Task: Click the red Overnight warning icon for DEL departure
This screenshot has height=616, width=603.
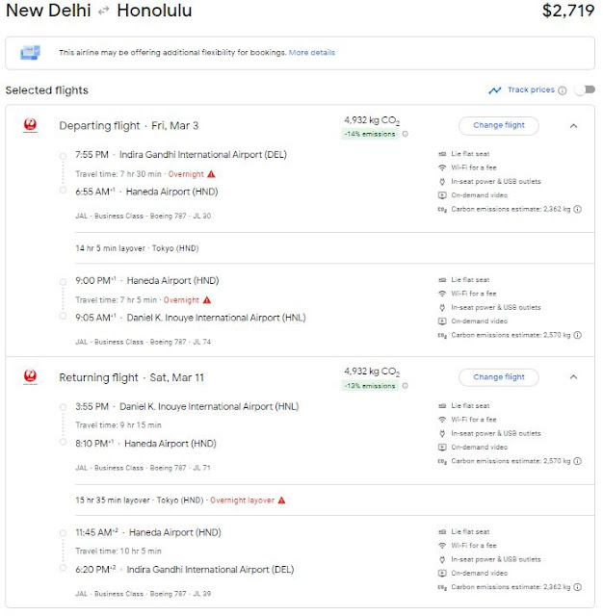Action: tap(212, 174)
